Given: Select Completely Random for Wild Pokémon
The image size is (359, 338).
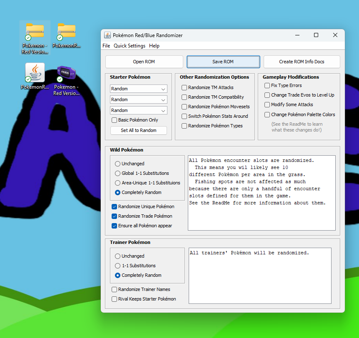Looking at the screenshot, I should point(117,192).
